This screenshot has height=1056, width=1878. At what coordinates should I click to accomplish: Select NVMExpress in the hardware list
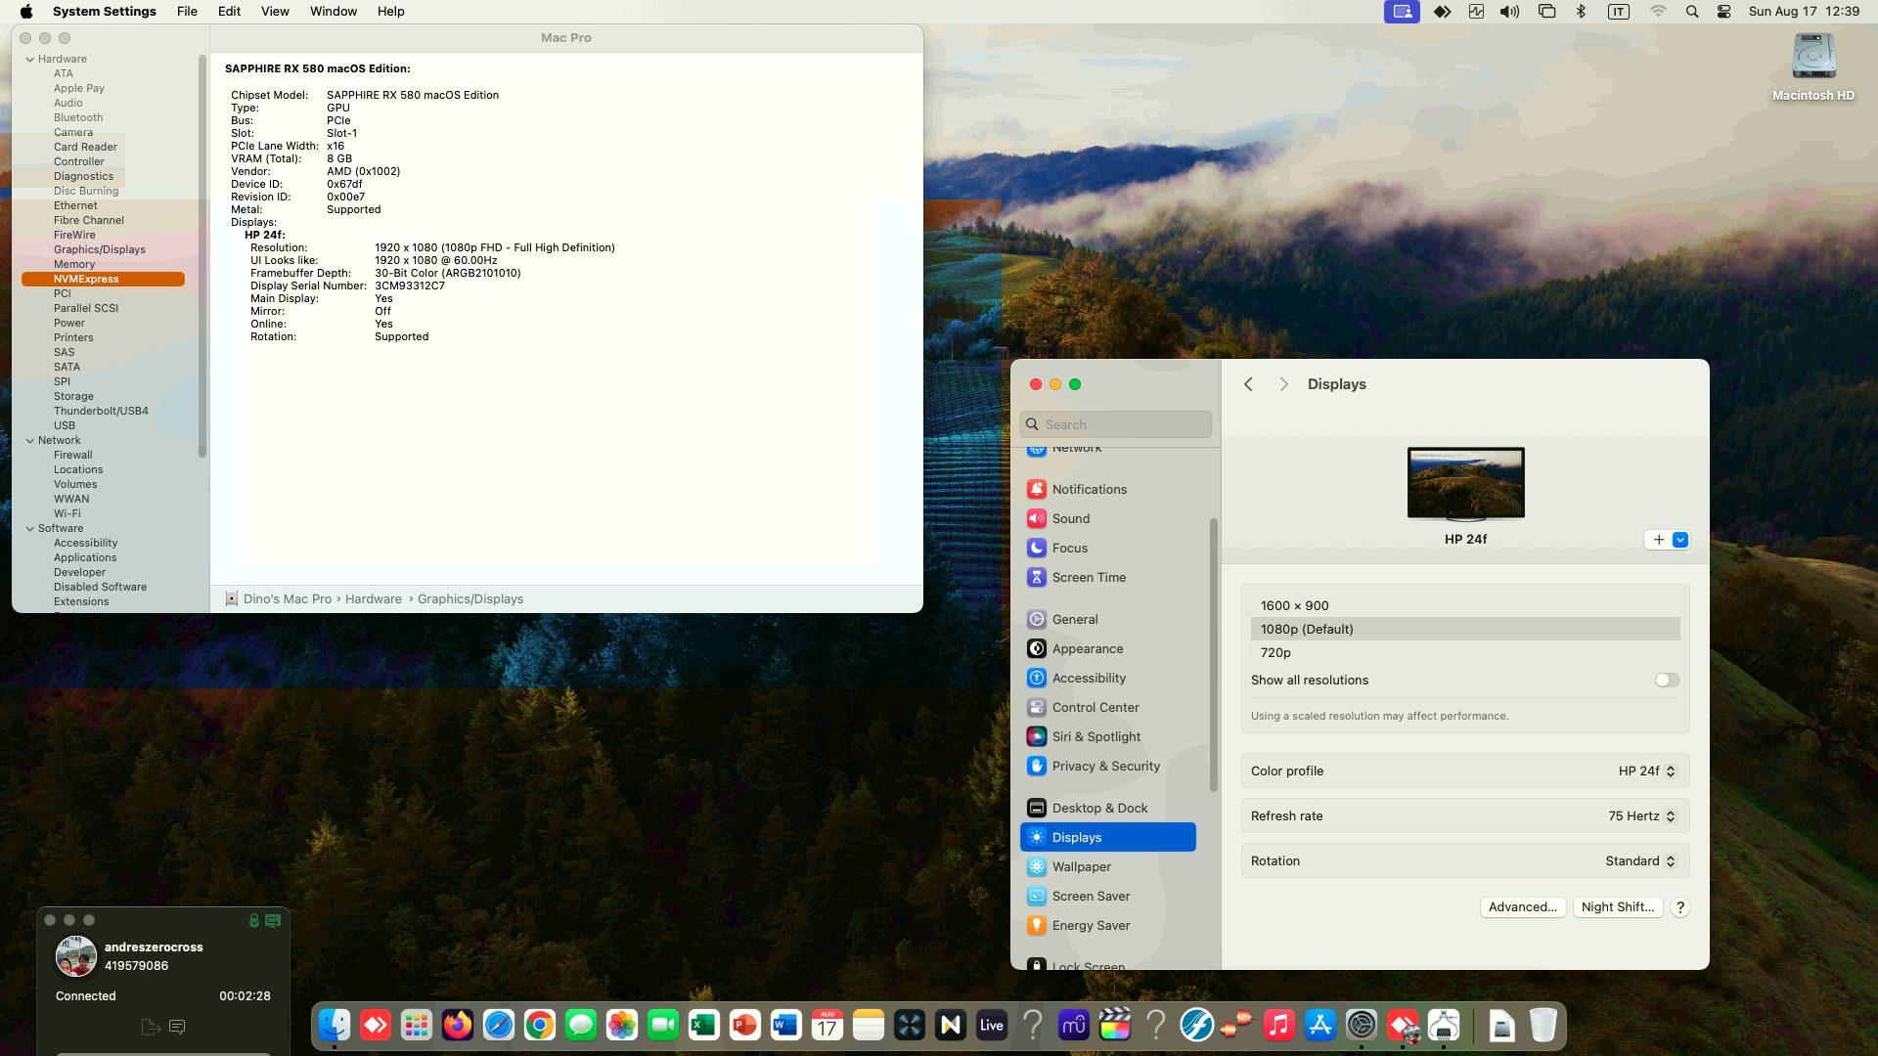point(103,279)
